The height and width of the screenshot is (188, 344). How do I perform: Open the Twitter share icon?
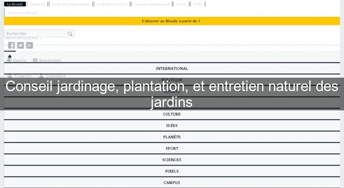(x=20, y=45)
